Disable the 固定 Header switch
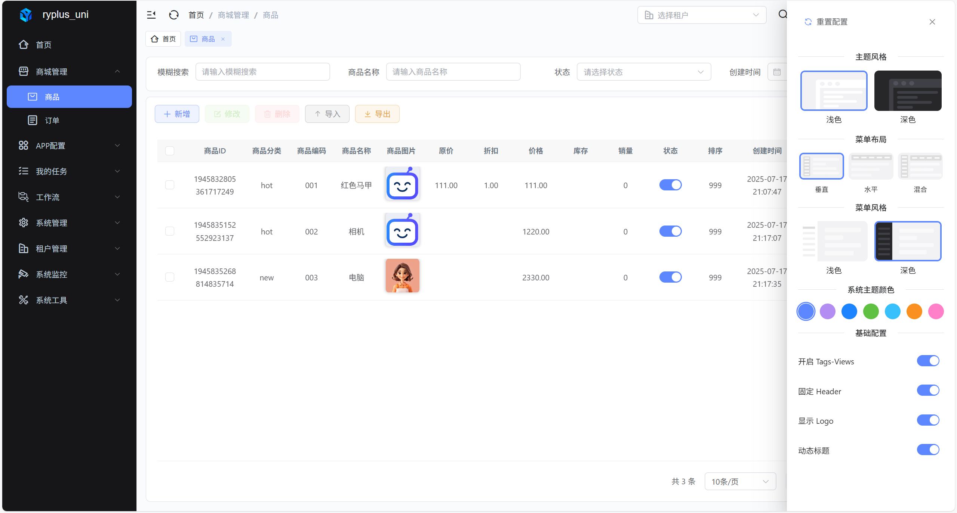Viewport: 957px width, 513px height. [927, 391]
